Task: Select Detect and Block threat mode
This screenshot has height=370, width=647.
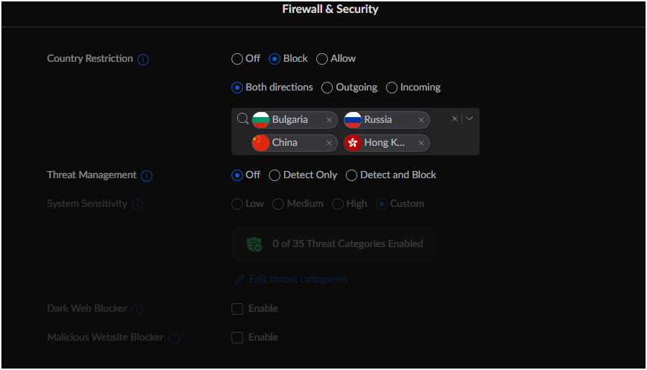Action: pos(352,175)
